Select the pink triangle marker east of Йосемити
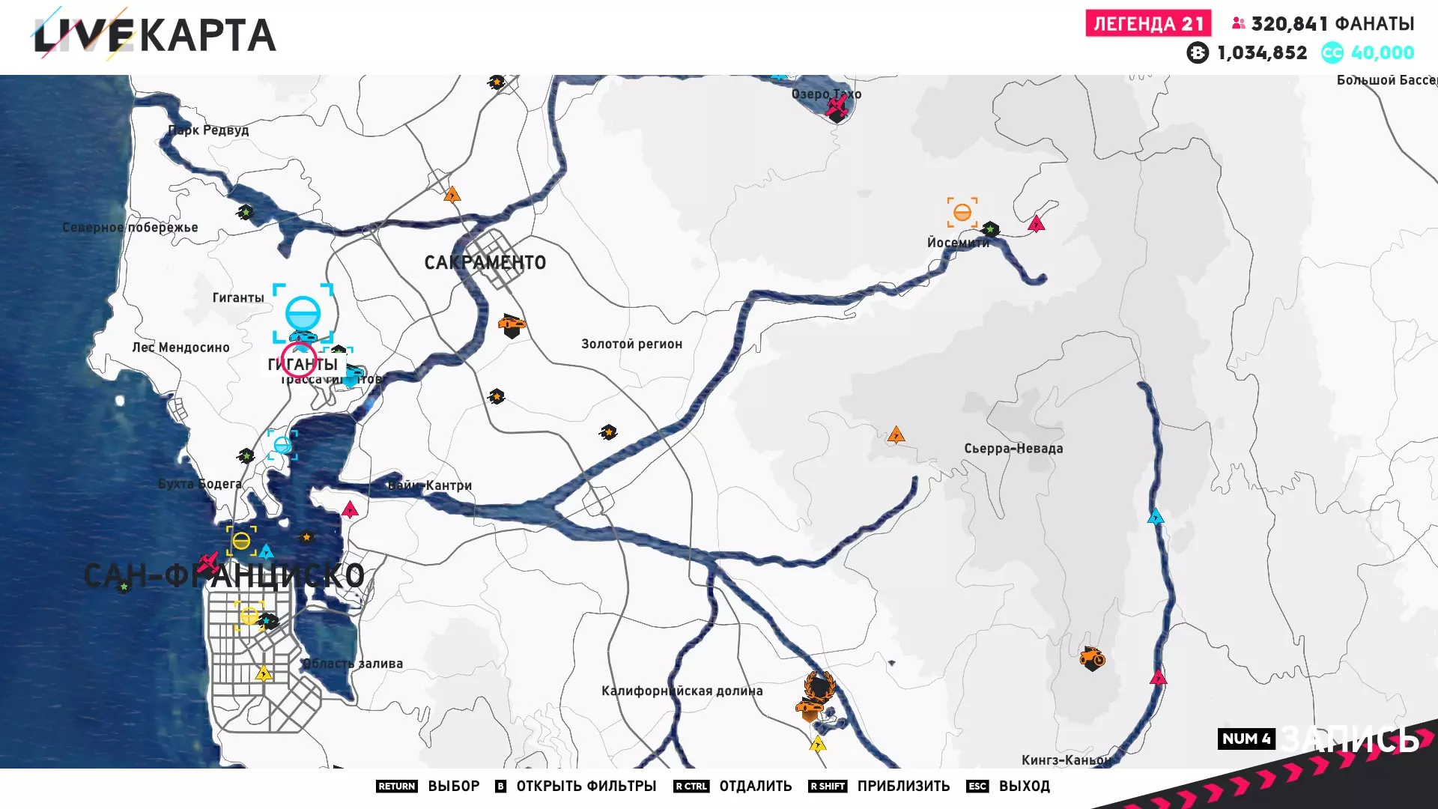 click(x=1036, y=224)
